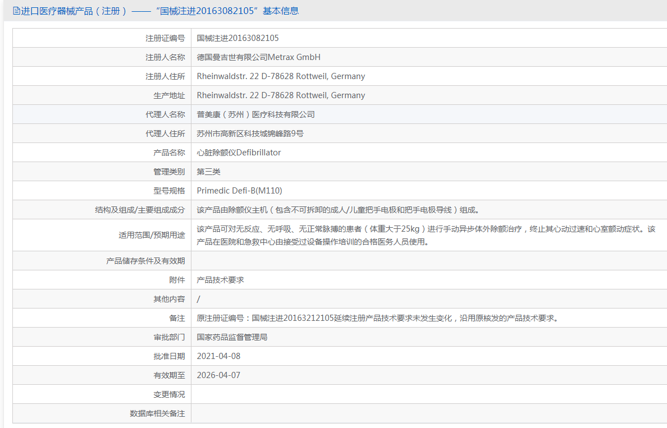667x428 pixels.
Task: Click registration number value 国械注进20163082105
Action: coord(237,38)
